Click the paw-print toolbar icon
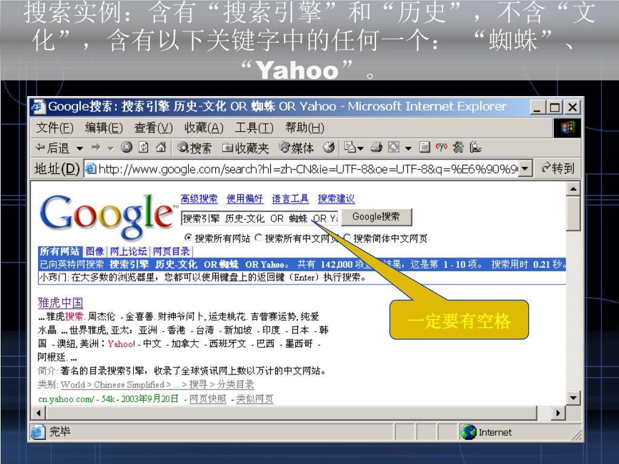619x464 pixels. click(458, 147)
